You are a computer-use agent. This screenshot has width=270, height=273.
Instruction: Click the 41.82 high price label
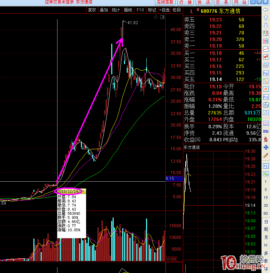(x=133, y=23)
